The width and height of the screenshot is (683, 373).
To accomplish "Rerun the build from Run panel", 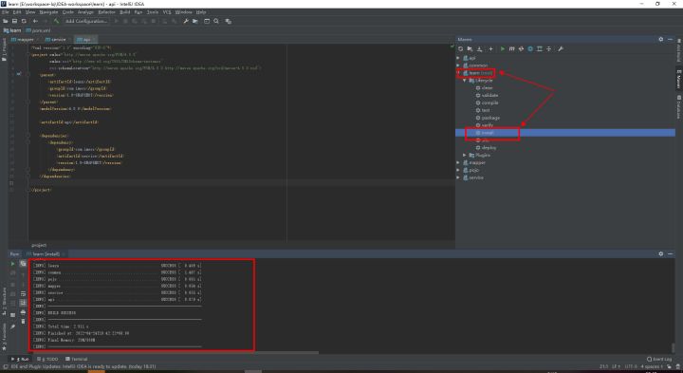I will (x=12, y=264).
